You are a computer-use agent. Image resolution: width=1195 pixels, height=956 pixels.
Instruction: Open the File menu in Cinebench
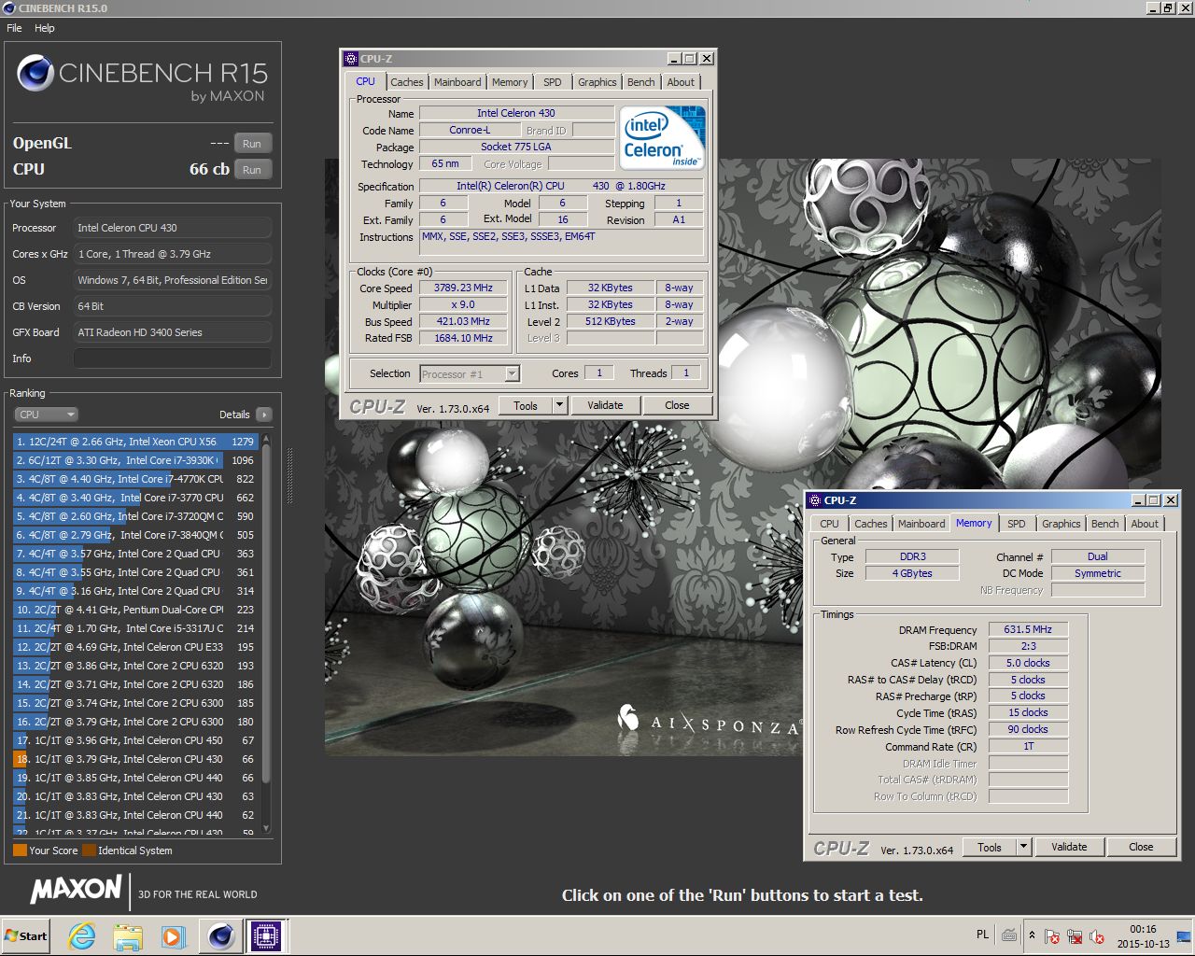point(14,28)
